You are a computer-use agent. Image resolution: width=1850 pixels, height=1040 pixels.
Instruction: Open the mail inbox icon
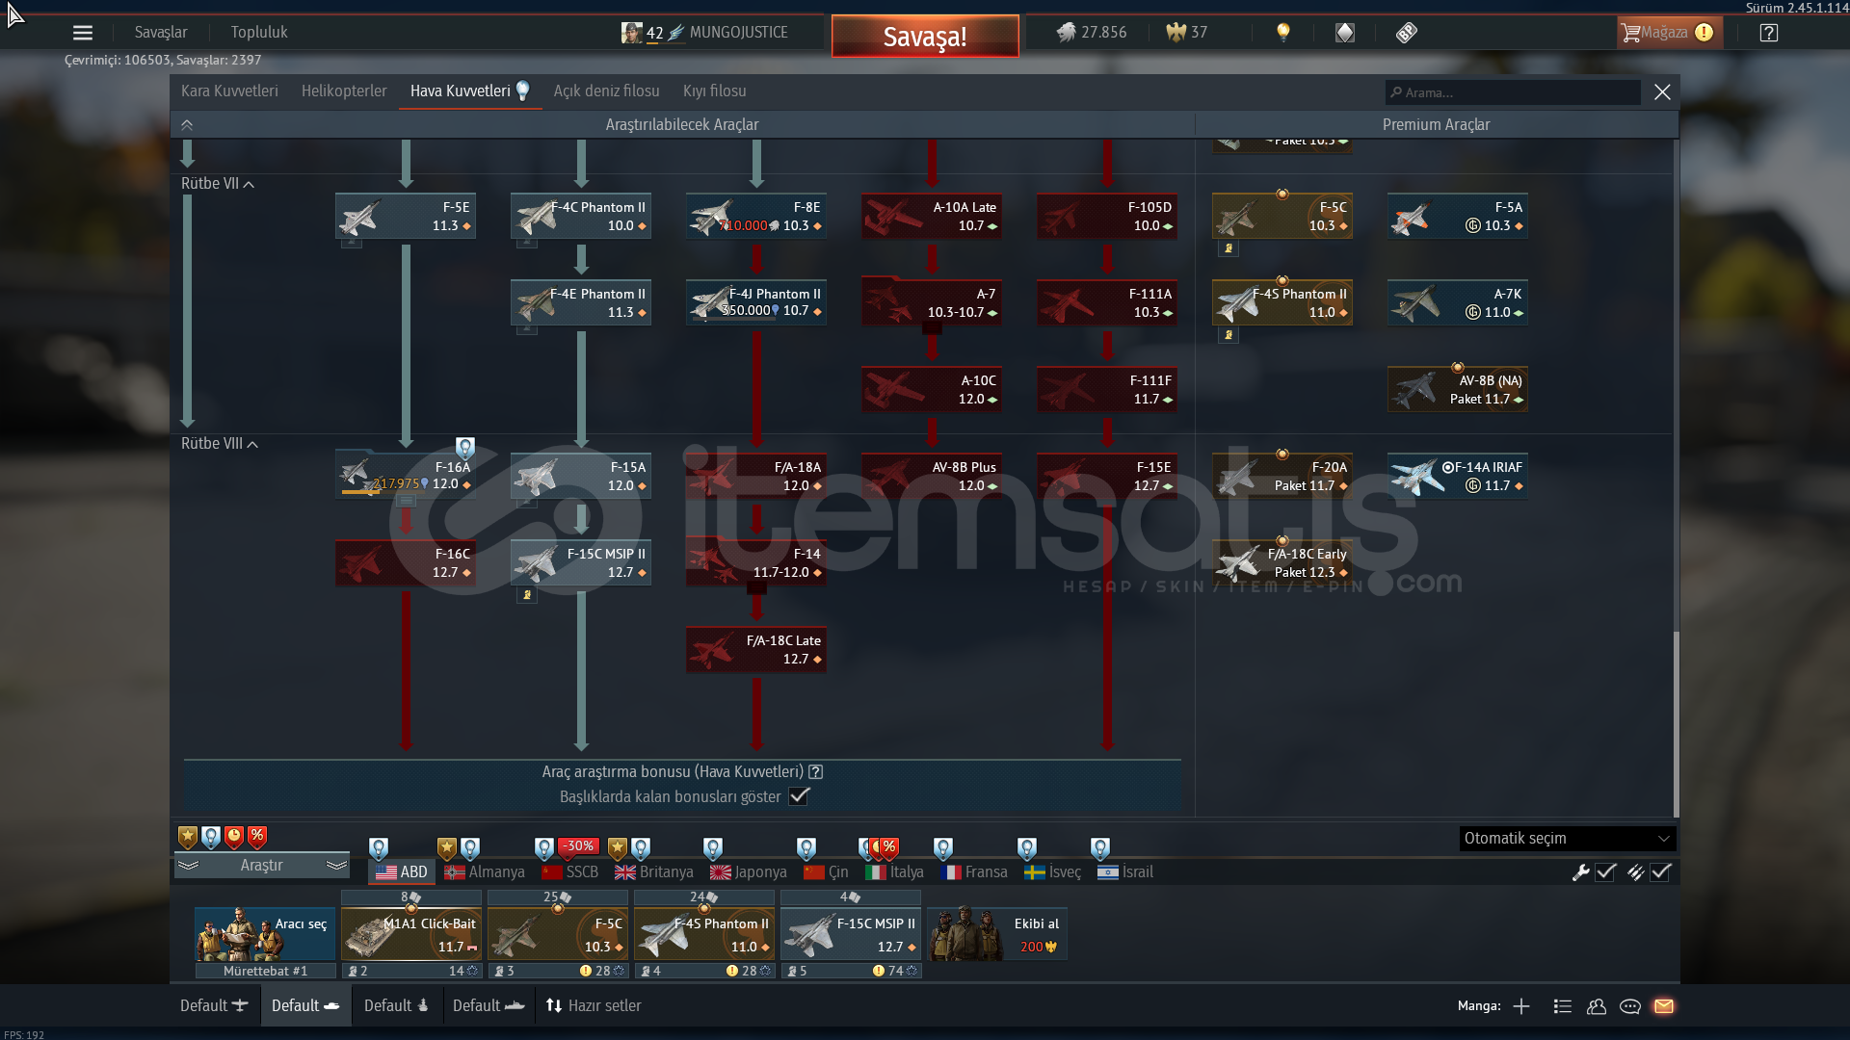click(1664, 1006)
